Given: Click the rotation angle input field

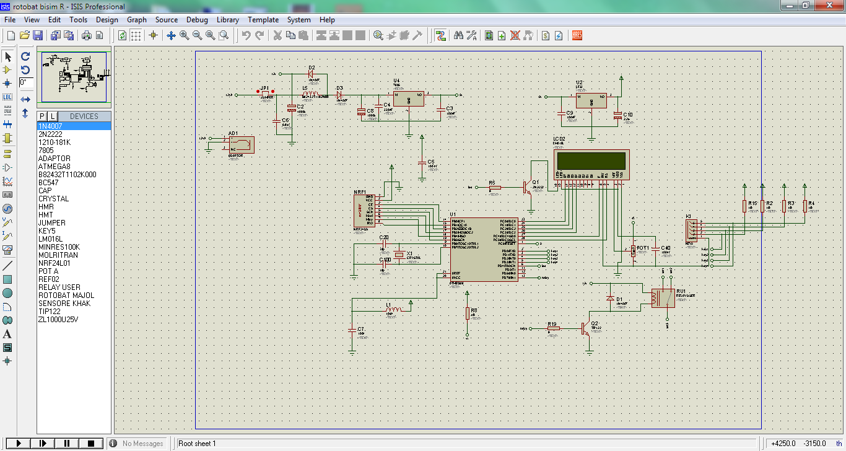Looking at the screenshot, I should pos(26,82).
